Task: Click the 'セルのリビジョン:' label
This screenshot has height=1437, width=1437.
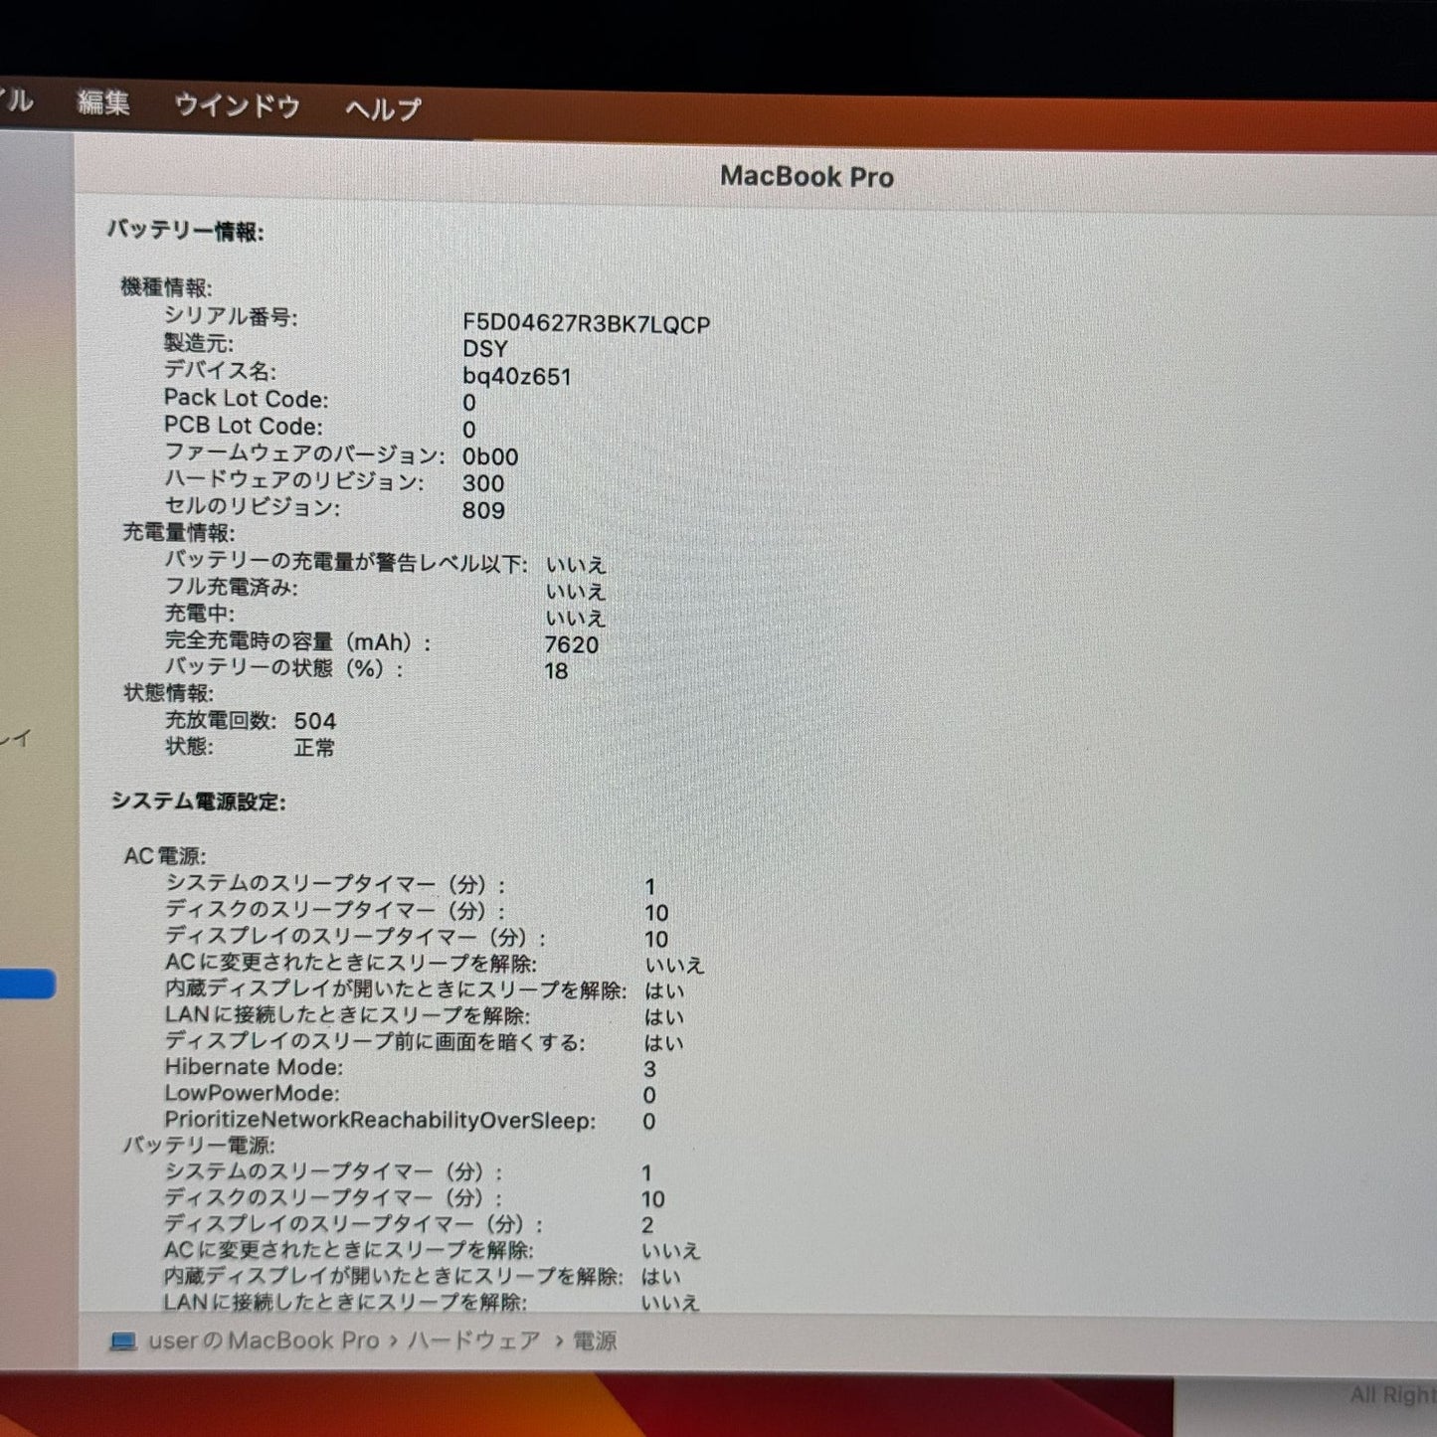Action: (252, 508)
